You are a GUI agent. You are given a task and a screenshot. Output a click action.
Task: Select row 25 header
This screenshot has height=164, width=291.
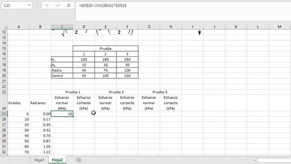(4, 114)
